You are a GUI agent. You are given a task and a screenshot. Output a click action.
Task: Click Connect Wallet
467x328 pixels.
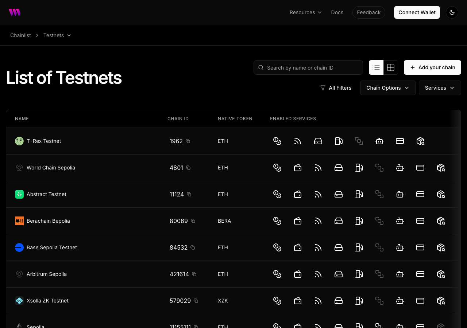click(x=417, y=12)
